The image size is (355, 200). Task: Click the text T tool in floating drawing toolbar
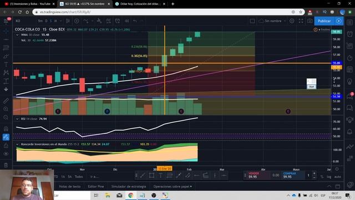(160, 176)
